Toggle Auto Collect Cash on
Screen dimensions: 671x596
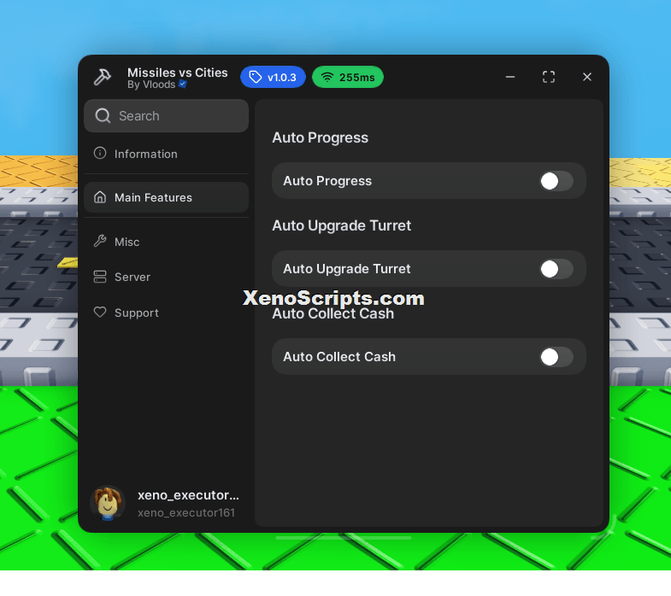pyautogui.click(x=556, y=357)
